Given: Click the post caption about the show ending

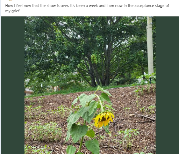Looking at the screenshot, I should tap(87, 8).
